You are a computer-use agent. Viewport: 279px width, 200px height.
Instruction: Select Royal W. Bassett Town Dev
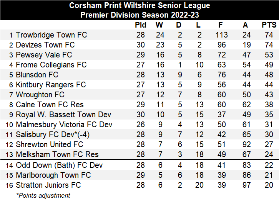(x=63, y=115)
